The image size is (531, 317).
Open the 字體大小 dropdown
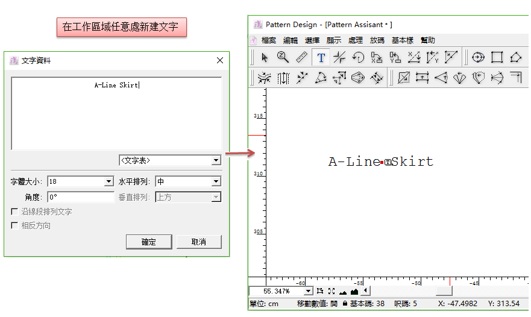[108, 181]
